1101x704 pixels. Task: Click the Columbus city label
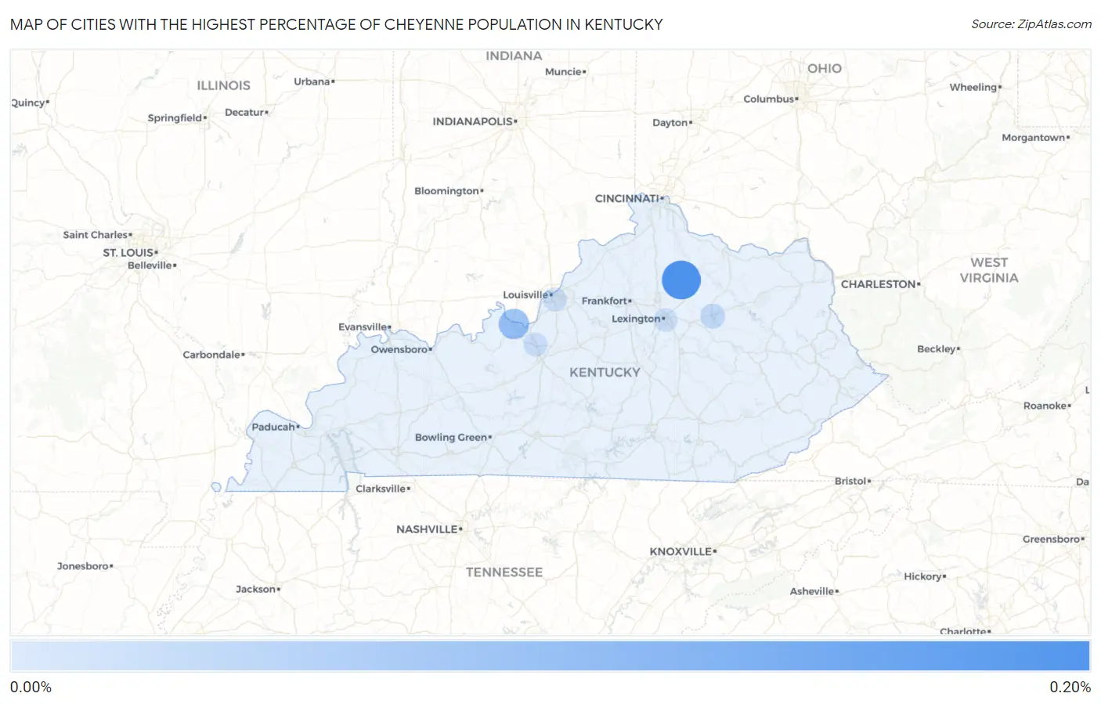click(769, 99)
